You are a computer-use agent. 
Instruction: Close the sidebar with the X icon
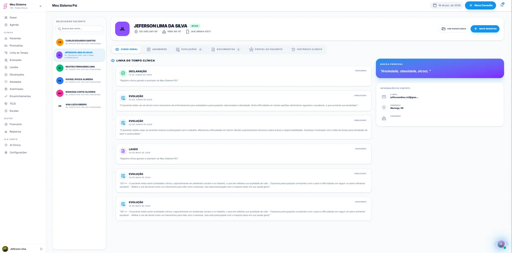[x=40, y=6]
